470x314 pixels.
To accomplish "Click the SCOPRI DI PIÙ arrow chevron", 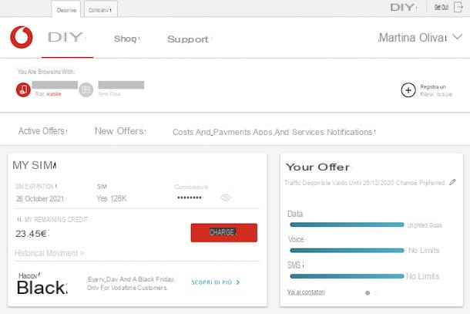I will coord(238,282).
